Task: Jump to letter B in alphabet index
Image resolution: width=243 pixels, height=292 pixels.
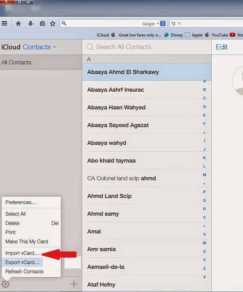Action: 204,90
